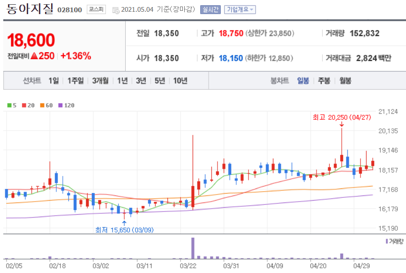
Task: Click the 실시간 real-time button
Action: (210, 9)
